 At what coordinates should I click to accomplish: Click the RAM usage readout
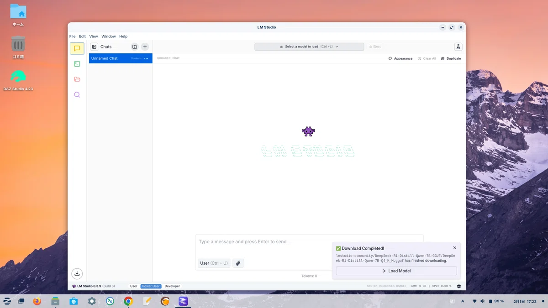coord(418,286)
